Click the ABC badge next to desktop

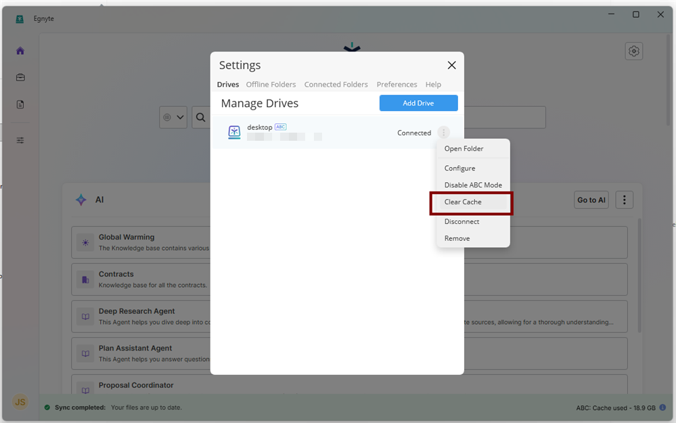click(x=281, y=127)
